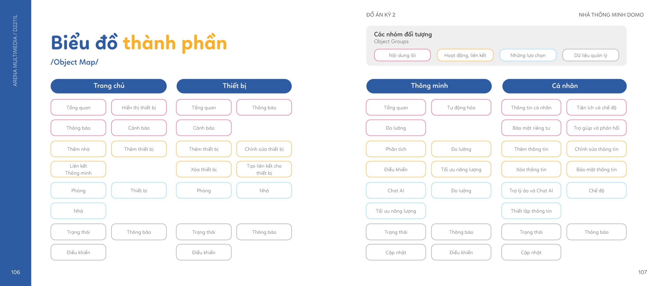
Task: Click the Nội dung lõi legend tag
Action: click(402, 55)
